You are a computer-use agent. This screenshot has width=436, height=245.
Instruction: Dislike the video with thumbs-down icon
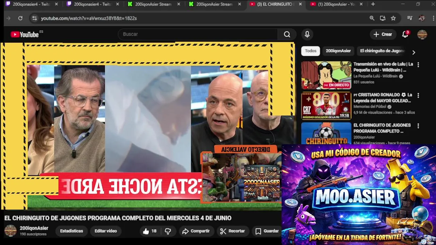[x=168, y=231]
